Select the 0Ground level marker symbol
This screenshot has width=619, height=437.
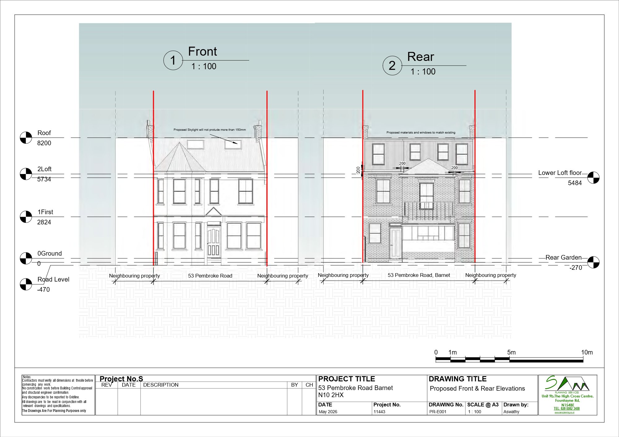click(26, 258)
